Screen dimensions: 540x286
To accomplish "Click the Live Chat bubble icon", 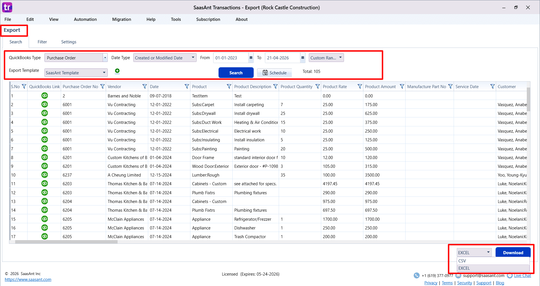I will click(x=510, y=276).
